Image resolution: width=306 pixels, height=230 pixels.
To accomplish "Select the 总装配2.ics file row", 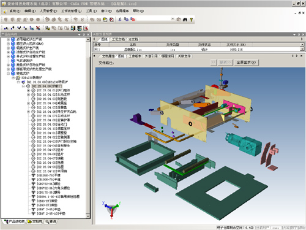I will [197, 50].
